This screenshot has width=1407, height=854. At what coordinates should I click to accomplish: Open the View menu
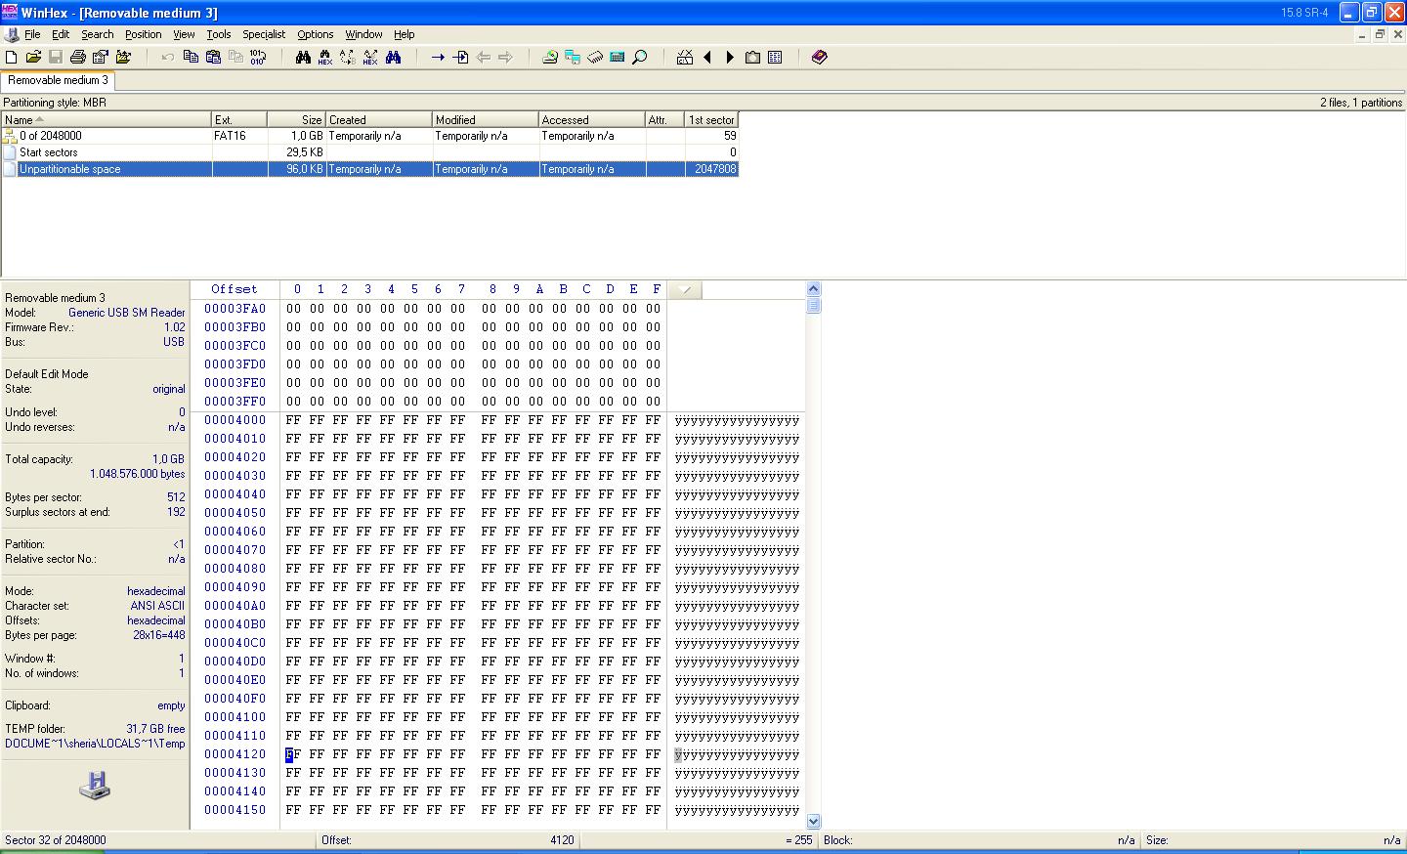click(184, 34)
